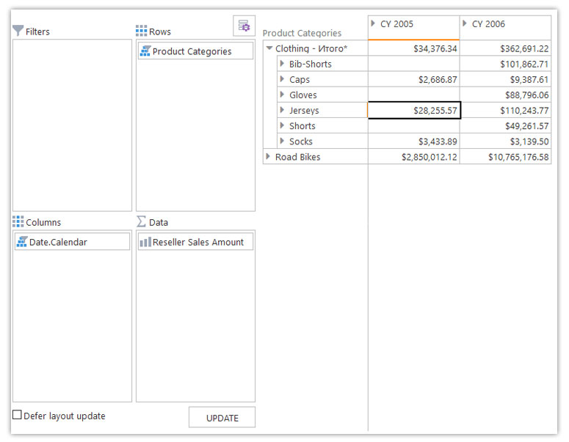Click the empty Shorts CY 2005 cell

tap(413, 126)
